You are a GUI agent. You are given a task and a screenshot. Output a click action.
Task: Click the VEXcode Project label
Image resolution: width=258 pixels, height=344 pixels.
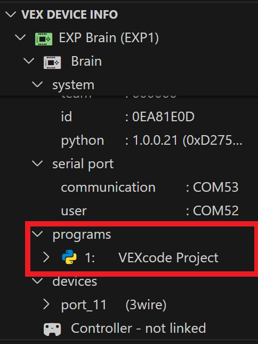[168, 257]
